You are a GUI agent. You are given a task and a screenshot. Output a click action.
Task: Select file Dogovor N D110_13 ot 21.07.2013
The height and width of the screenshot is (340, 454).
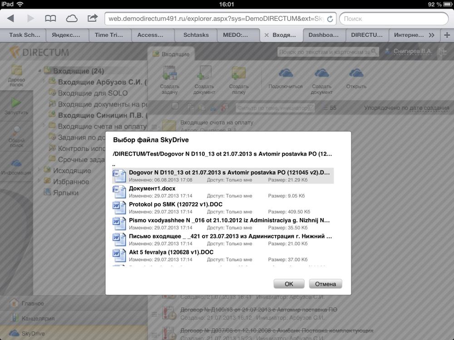click(223, 176)
